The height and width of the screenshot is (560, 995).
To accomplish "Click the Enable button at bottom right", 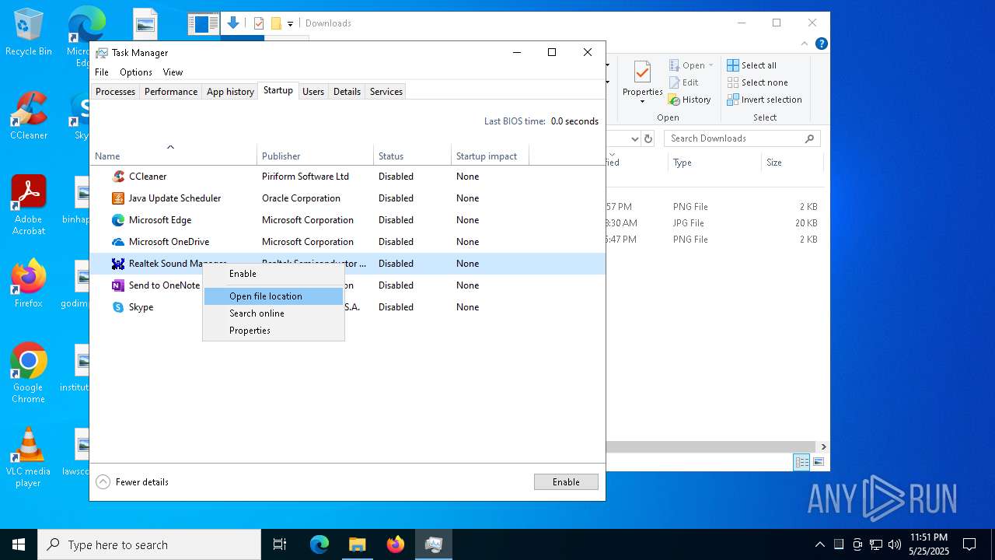I will coord(566,482).
